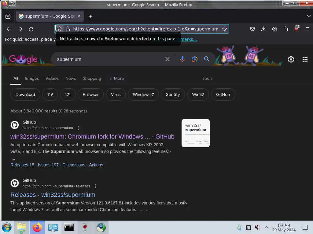
Task: Open the Downloads panel
Action: [263, 29]
